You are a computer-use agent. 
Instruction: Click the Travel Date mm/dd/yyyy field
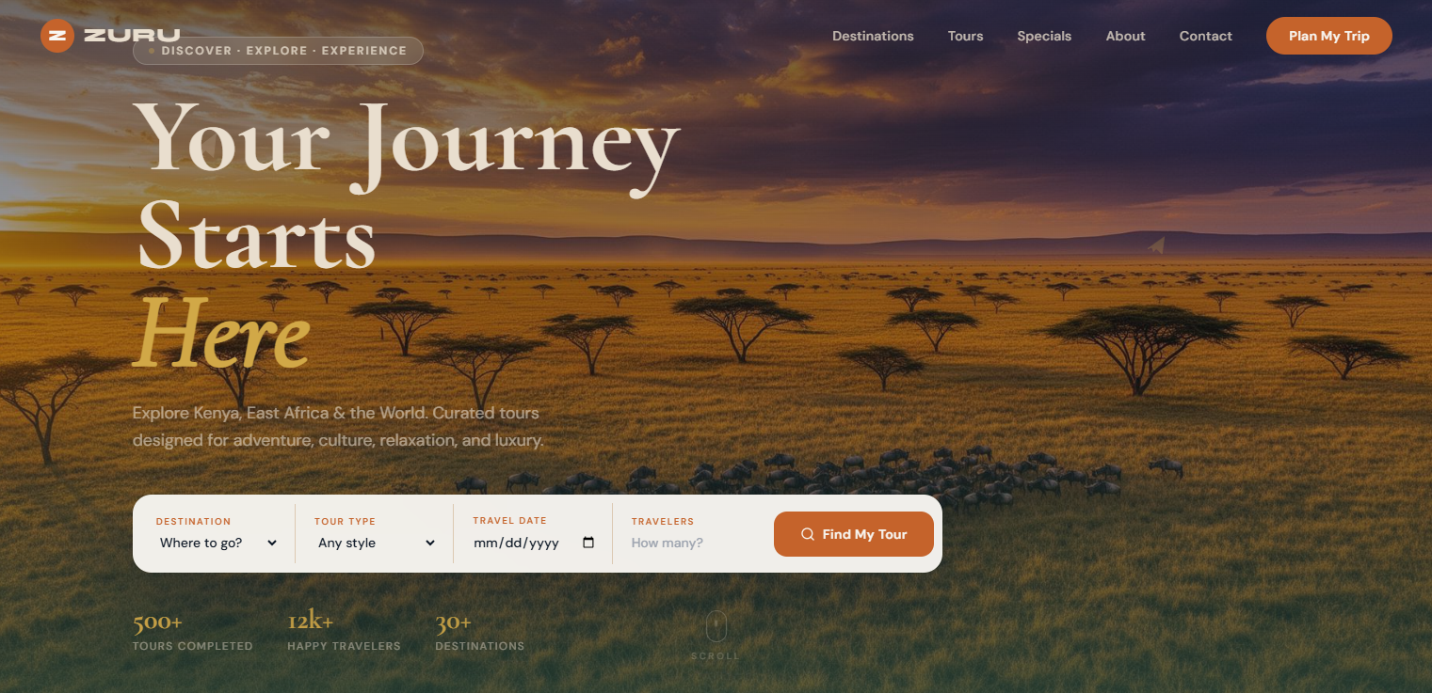click(535, 543)
